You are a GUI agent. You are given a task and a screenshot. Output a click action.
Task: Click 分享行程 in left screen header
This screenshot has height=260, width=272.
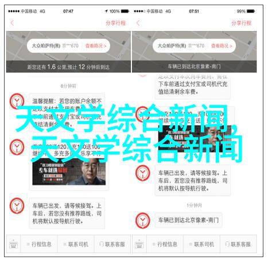pyautogui.click(x=115, y=23)
